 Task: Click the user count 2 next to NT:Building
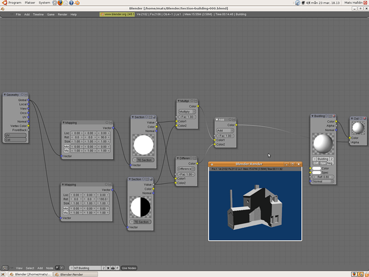[104, 268]
